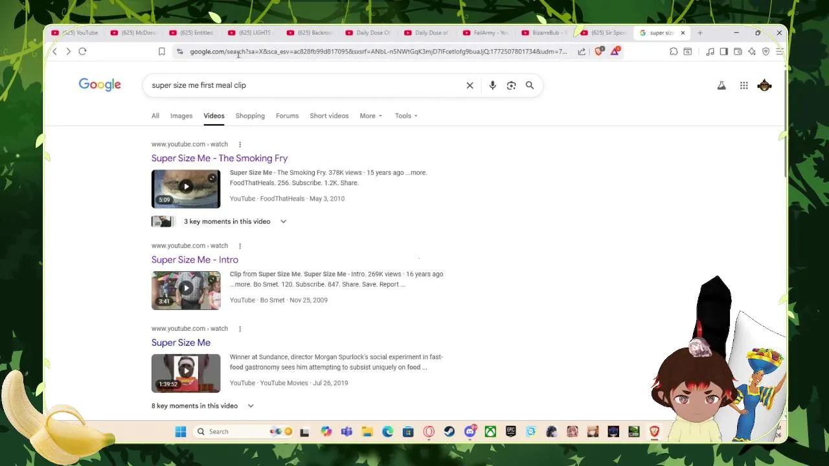The width and height of the screenshot is (829, 466).
Task: Switch to the BizarreBub browser tab
Action: point(545,33)
